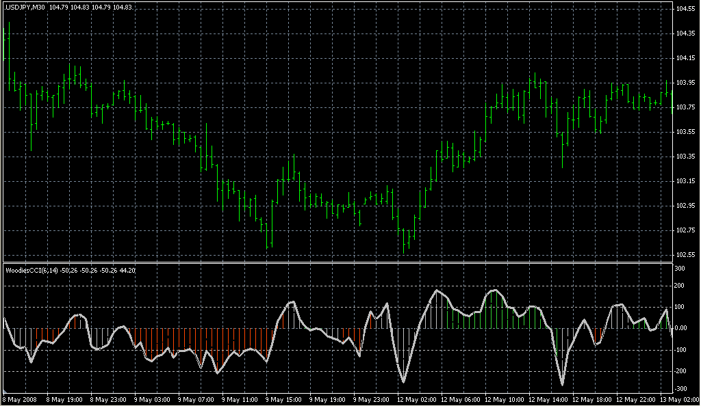This screenshot has width=701, height=406.
Task: Click the 102.55 price axis label
Action: click(x=685, y=255)
